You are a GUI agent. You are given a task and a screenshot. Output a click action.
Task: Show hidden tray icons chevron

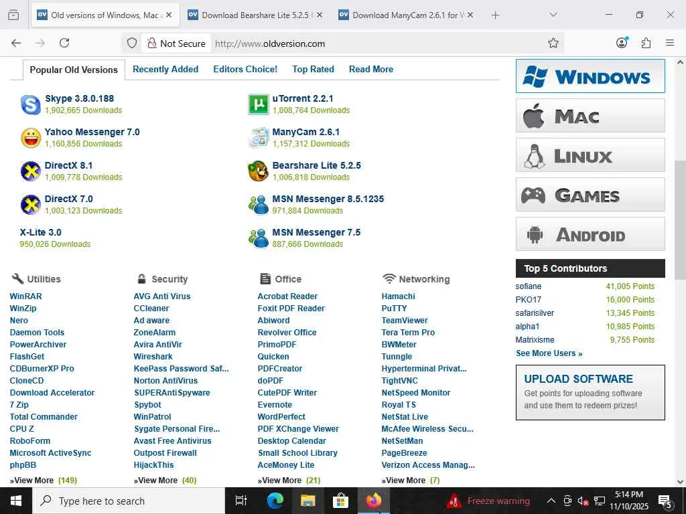[551, 501]
